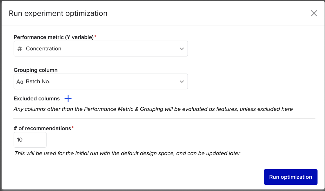The image size is (325, 191).
Task: Start the optimization run
Action: pyautogui.click(x=290, y=177)
